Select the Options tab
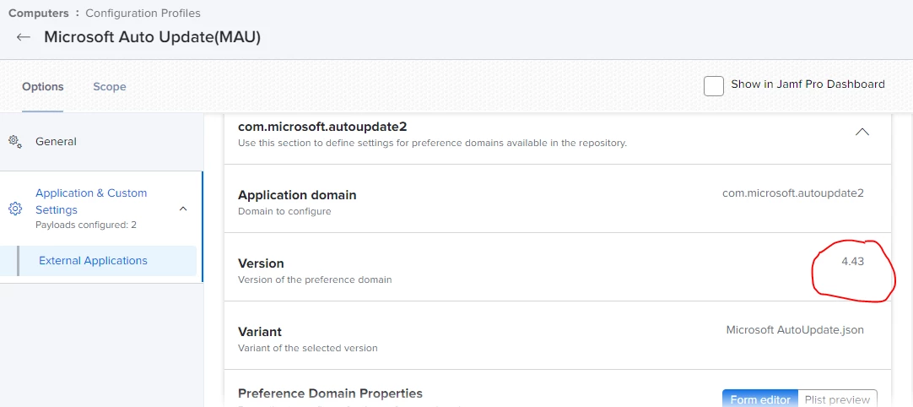Image resolution: width=913 pixels, height=407 pixels. click(x=43, y=87)
